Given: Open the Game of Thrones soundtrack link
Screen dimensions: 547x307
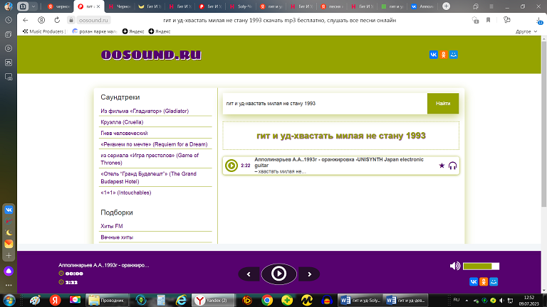Looking at the screenshot, I should tap(150, 159).
